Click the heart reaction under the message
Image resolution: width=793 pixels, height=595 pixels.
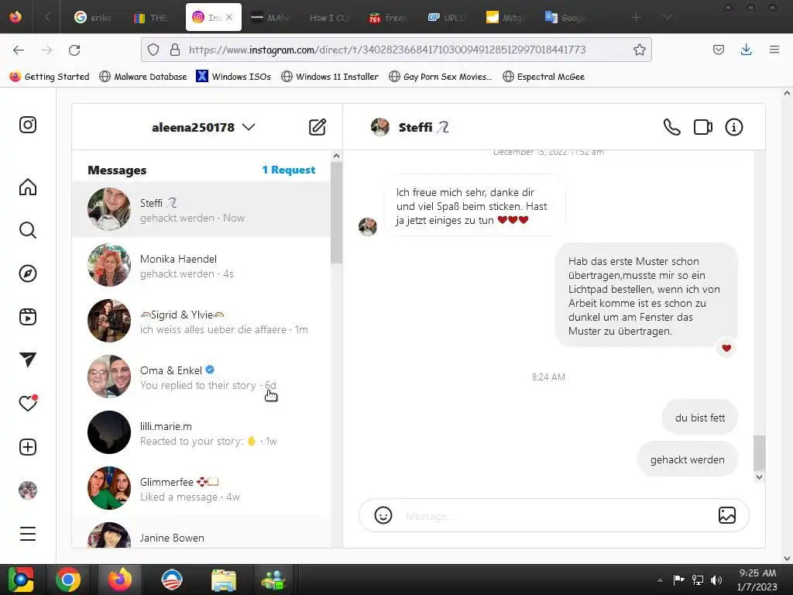click(x=726, y=348)
